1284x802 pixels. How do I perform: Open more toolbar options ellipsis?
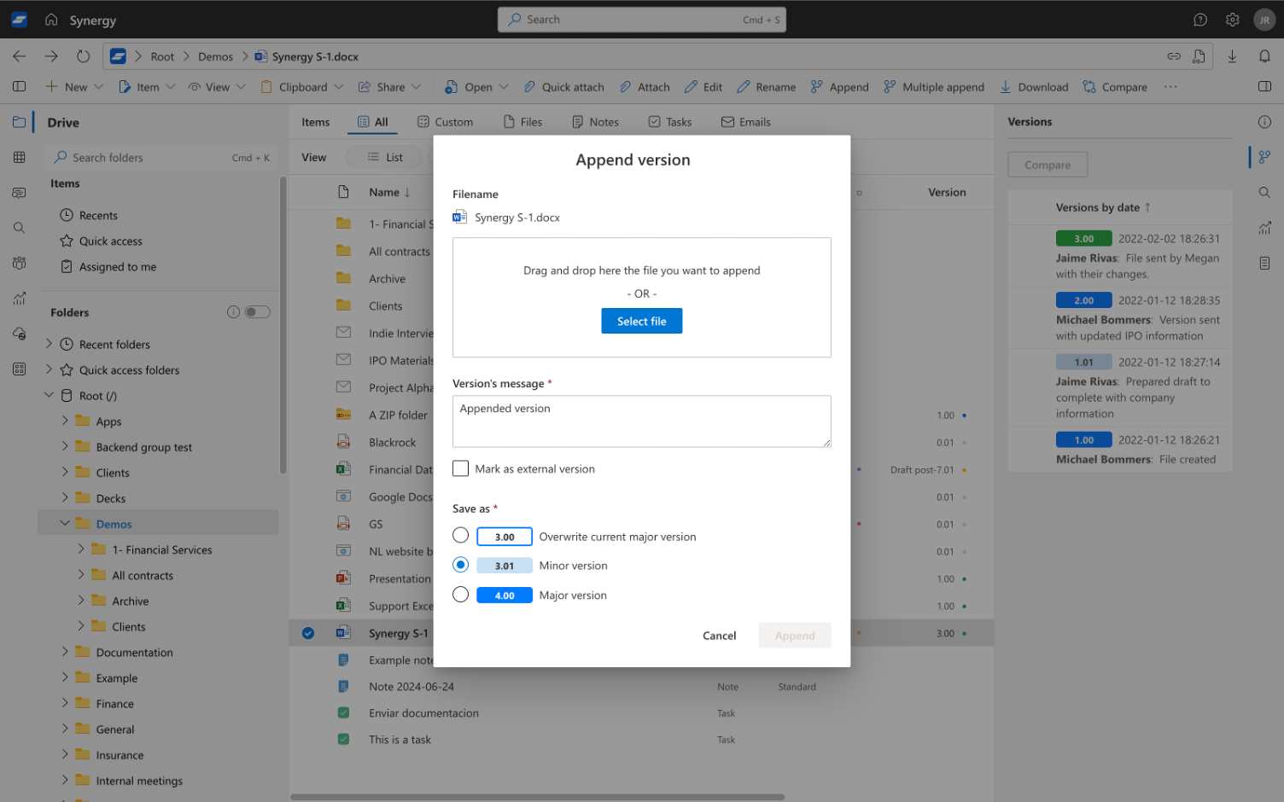pos(1170,87)
